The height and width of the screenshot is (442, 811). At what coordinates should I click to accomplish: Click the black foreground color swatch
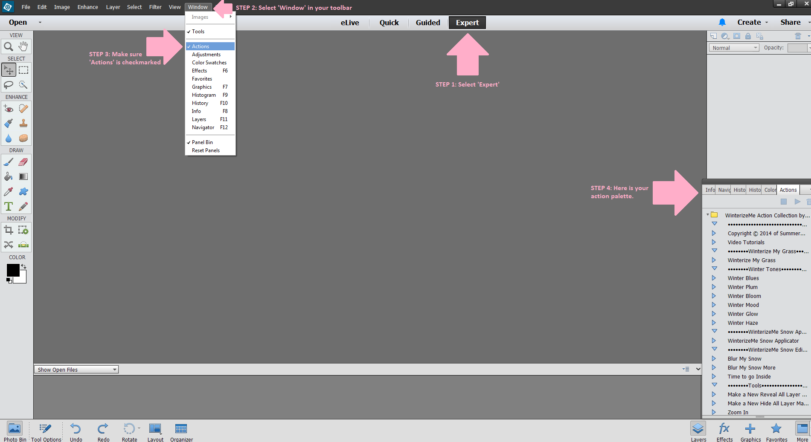[x=12, y=270]
